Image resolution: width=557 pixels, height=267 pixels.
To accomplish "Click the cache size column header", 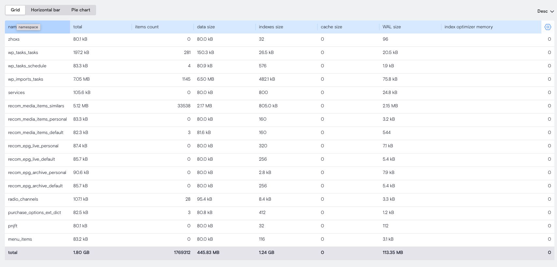I will click(331, 27).
